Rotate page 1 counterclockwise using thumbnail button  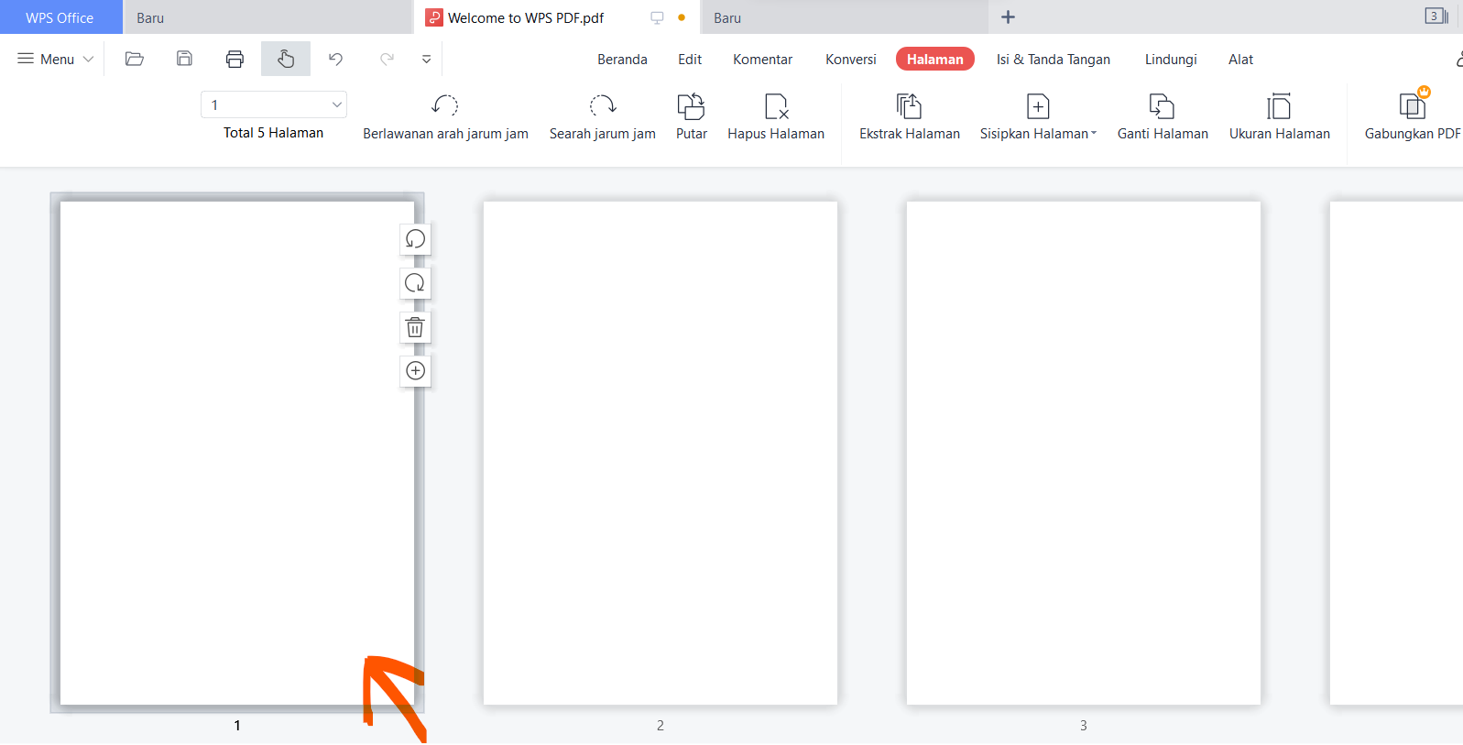click(415, 239)
